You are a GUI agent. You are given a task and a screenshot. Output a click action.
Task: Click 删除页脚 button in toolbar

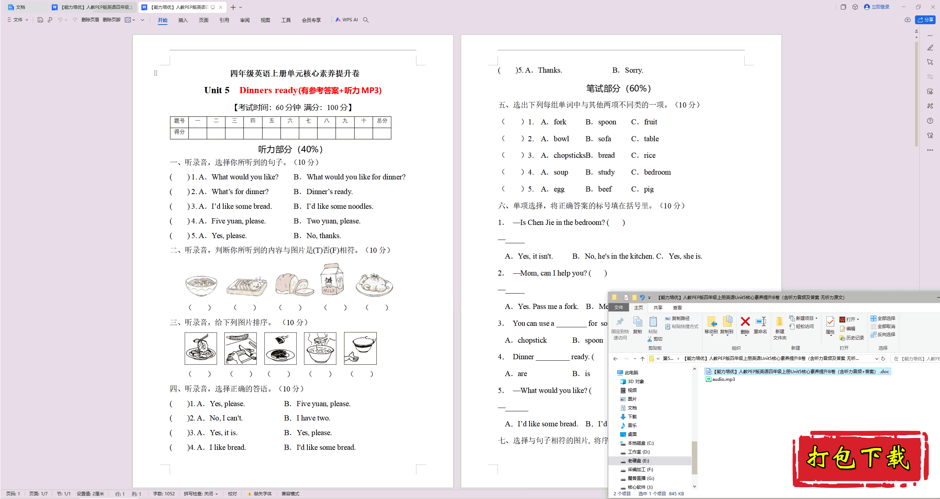click(x=112, y=20)
